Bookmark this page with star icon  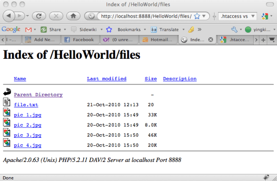pos(197,16)
